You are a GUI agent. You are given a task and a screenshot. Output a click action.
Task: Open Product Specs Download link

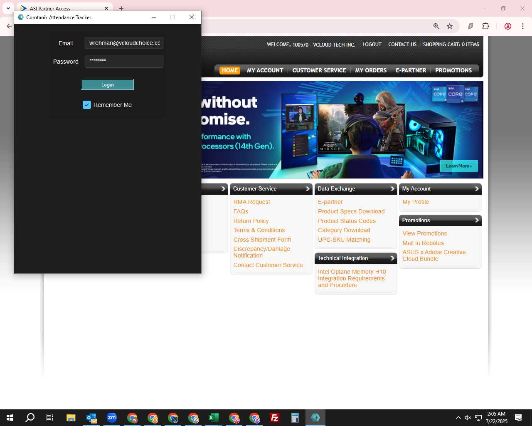coord(351,211)
